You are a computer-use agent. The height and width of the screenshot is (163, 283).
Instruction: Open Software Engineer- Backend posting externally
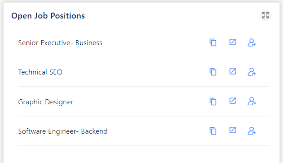233,130
